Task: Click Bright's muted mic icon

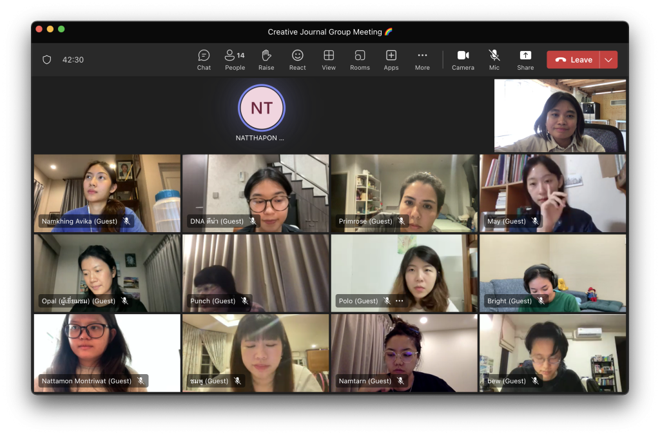Action: [541, 301]
